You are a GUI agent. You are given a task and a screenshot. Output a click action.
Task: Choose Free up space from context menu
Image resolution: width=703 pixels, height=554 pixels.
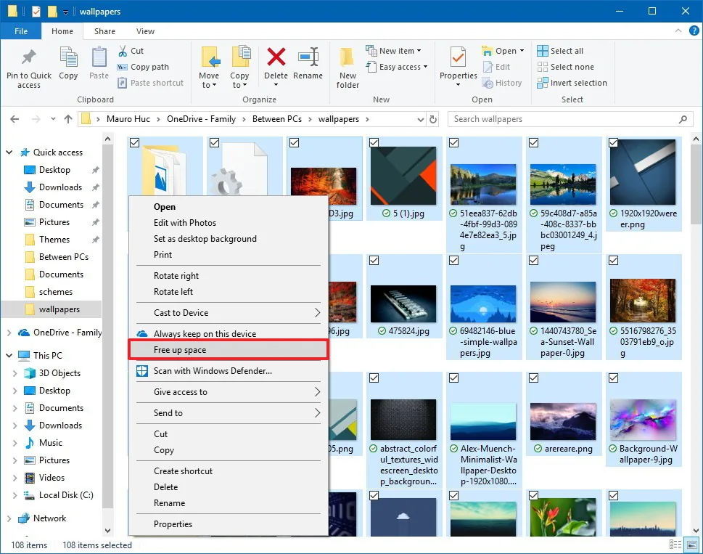coord(229,350)
